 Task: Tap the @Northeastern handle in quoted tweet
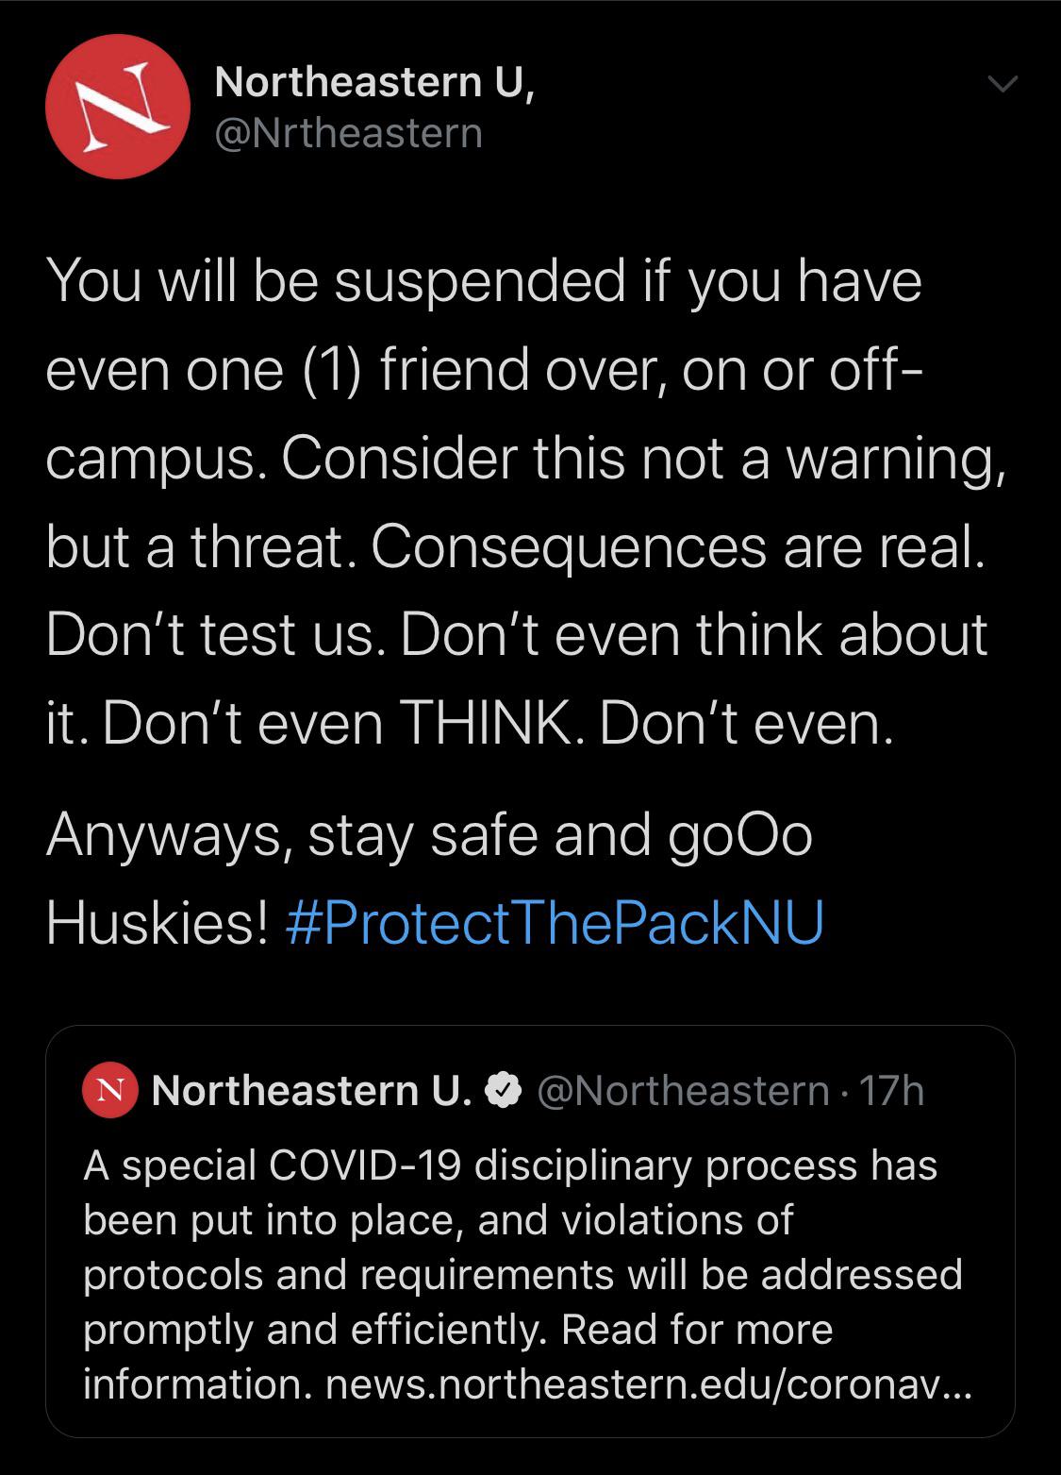682,1091
